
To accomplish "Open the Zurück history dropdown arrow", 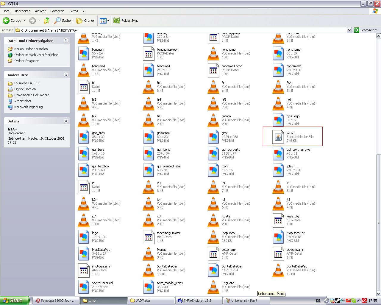I will [24, 21].
